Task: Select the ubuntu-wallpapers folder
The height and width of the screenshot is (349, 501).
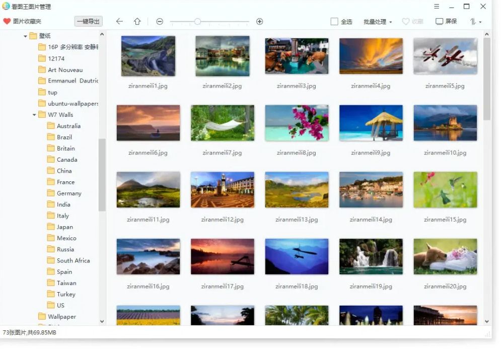Action: coord(73,103)
